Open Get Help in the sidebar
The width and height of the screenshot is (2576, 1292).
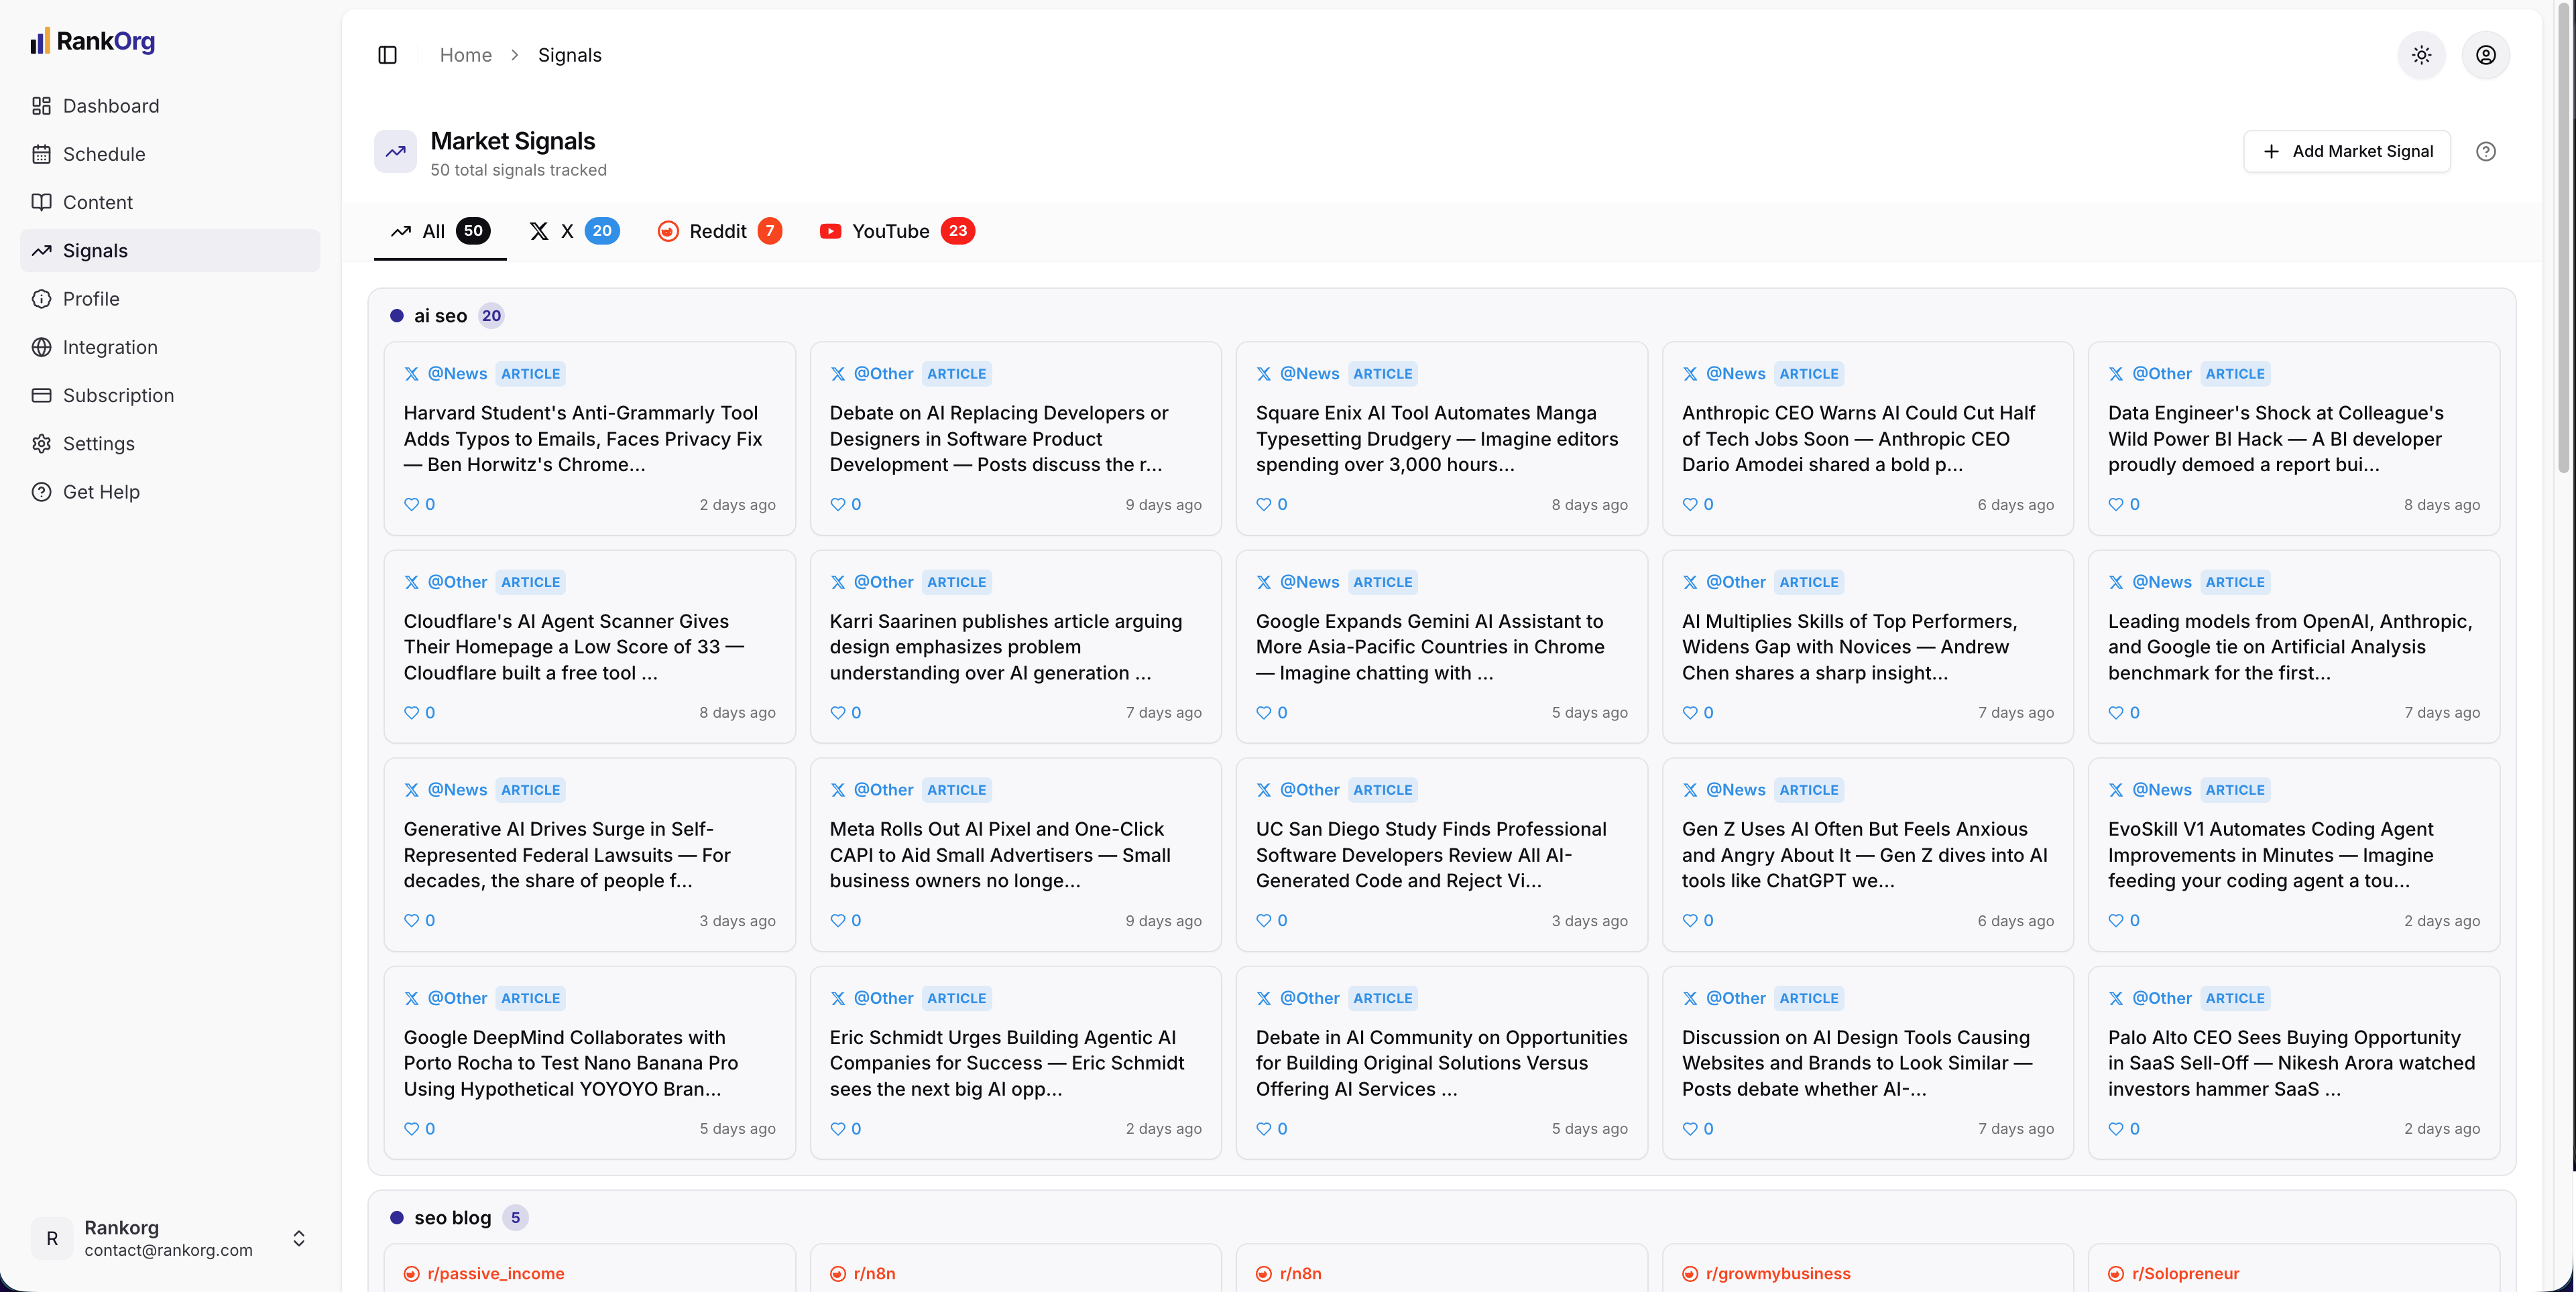pos(170,492)
